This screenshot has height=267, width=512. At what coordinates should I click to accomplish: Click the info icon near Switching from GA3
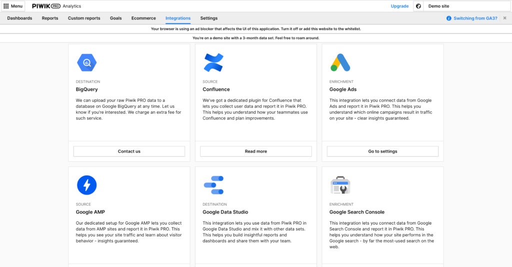tap(448, 18)
